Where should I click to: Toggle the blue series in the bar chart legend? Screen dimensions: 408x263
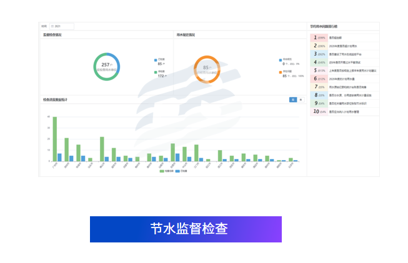coord(178,170)
